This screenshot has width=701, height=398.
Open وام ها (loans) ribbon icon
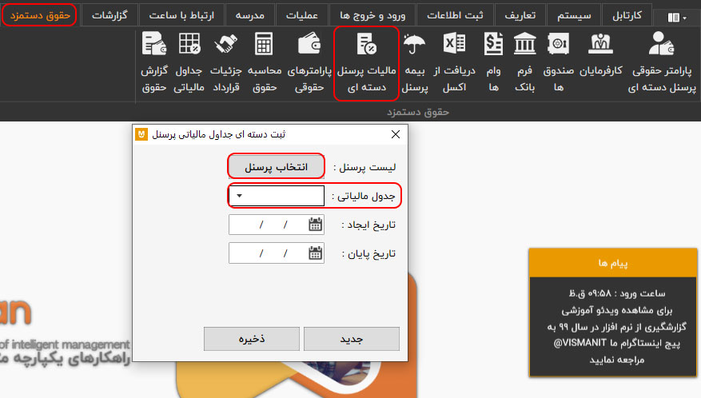point(493,62)
